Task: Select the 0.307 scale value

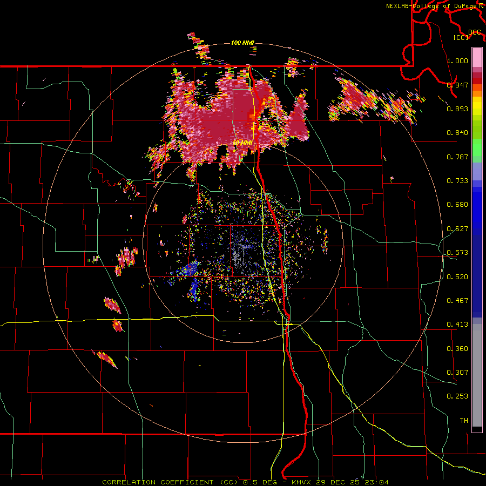Action: [457, 373]
